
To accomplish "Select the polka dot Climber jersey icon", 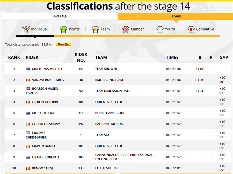I will pyautogui.click(x=126, y=29).
